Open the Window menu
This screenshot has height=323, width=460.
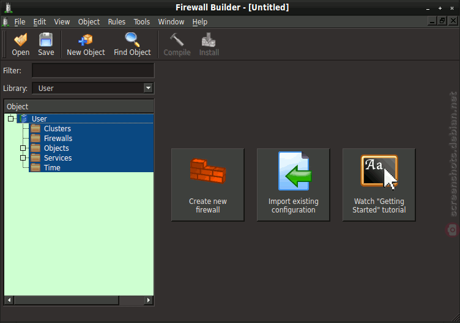[x=171, y=22]
